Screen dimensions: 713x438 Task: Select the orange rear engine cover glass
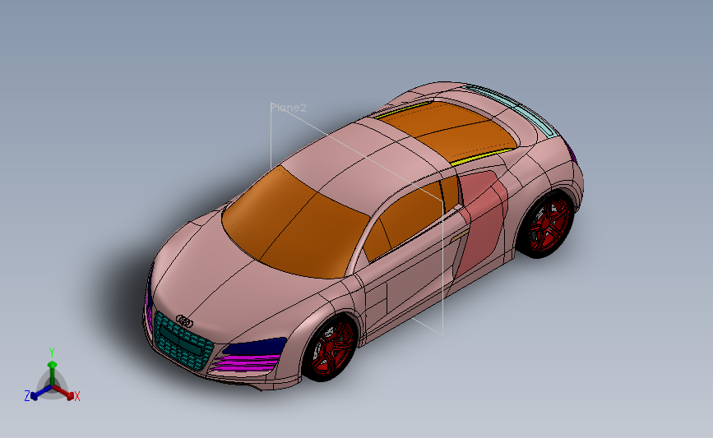coord(448,131)
